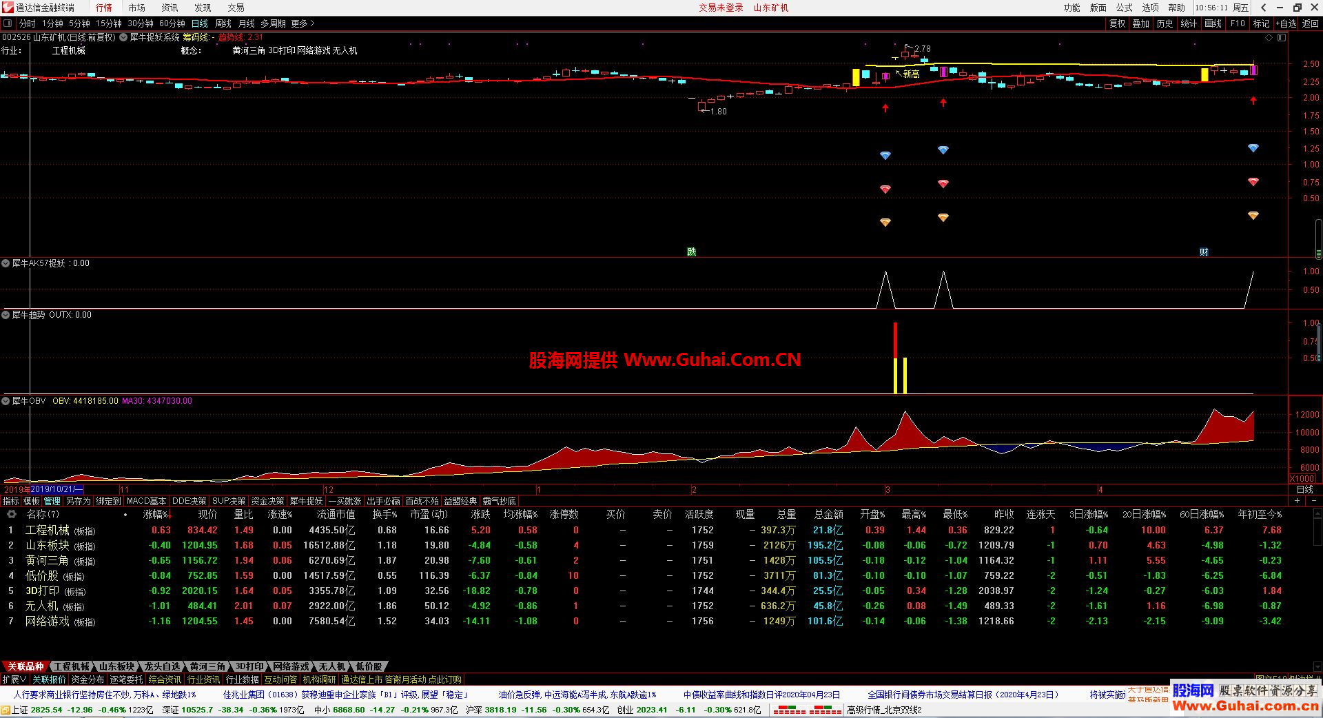Click the 统计 toolbar button

[1189, 23]
